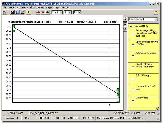
Task: Click the 'LW CAS 0058(2)' status readout
Action: click(x=134, y=113)
